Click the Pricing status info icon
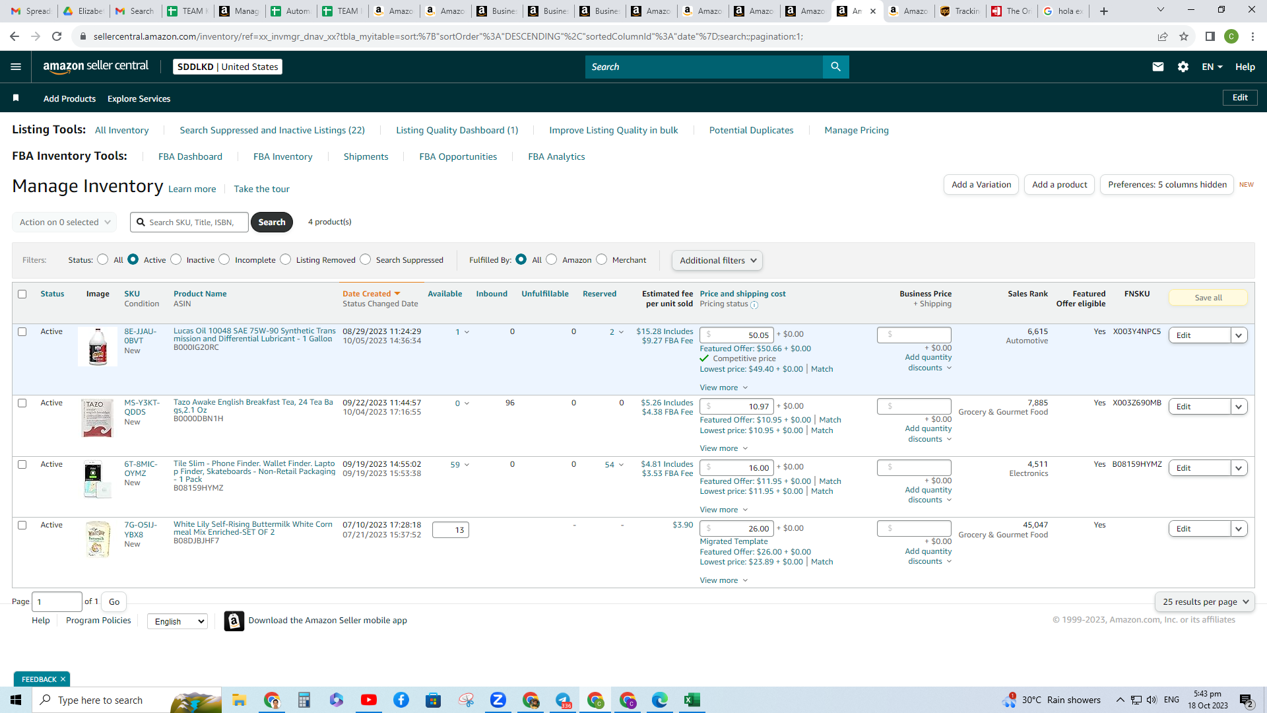Image resolution: width=1267 pixels, height=713 pixels. click(x=754, y=305)
